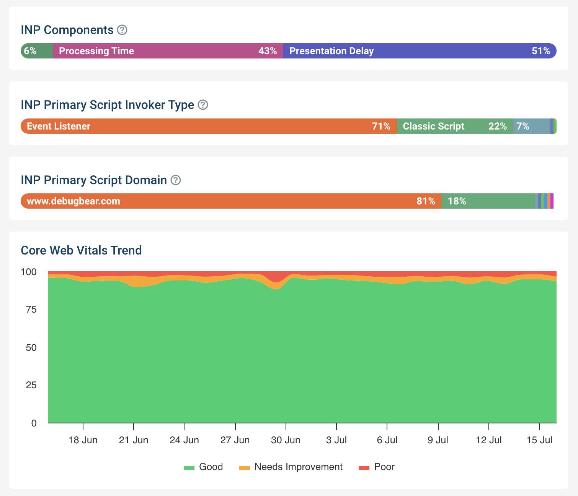The image size is (578, 496).
Task: Click the 18 Jun axis label
Action: (83, 440)
